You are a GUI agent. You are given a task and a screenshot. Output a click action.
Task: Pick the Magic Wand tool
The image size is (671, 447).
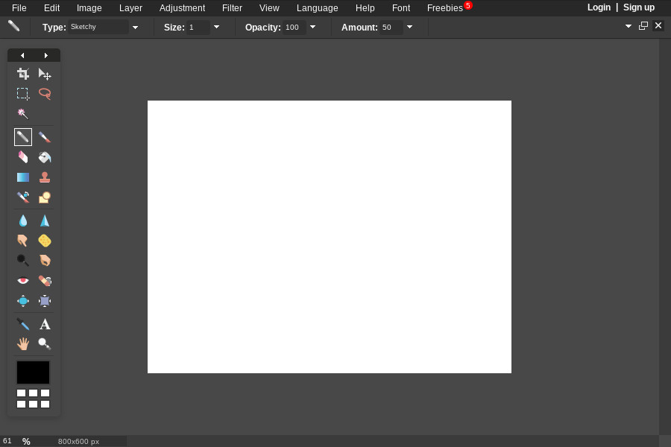(23, 114)
